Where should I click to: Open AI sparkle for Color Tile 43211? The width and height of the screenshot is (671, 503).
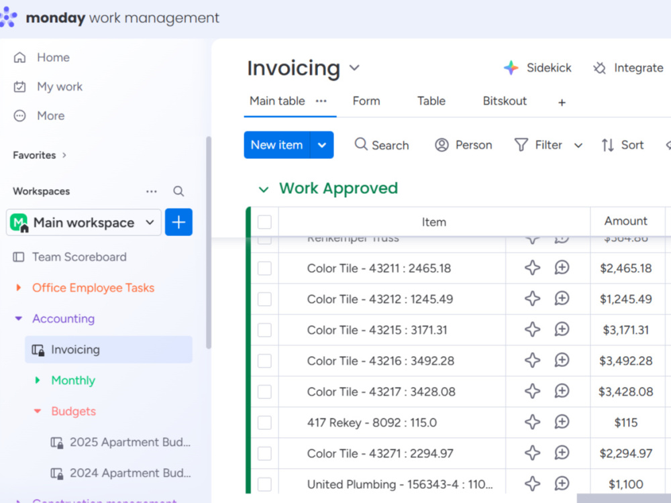(x=532, y=268)
